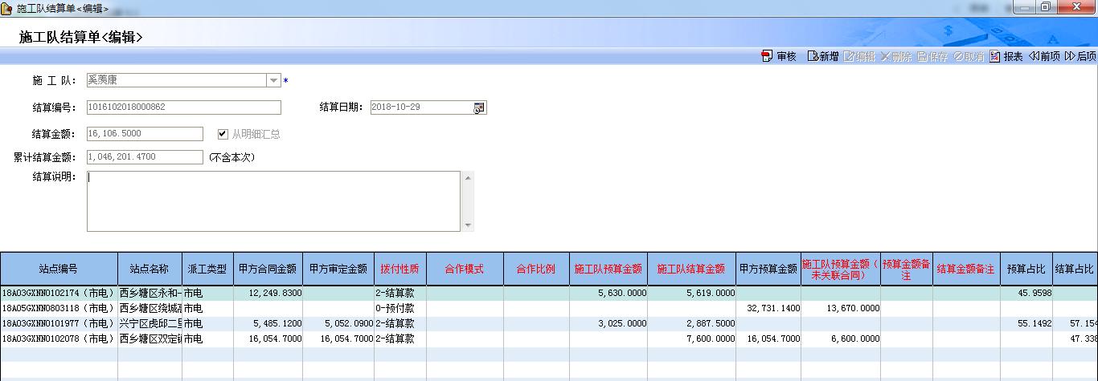The width and height of the screenshot is (1098, 381).
Task: Click the 结算说明 scrollbar down arrow
Action: click(468, 225)
